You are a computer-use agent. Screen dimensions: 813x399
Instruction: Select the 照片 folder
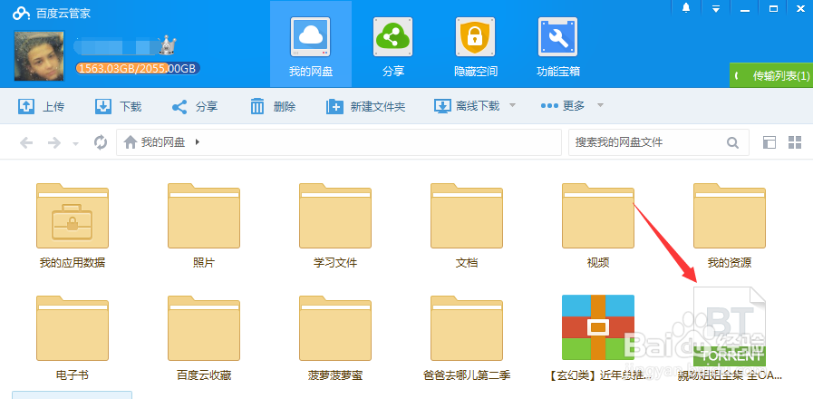pyautogui.click(x=204, y=226)
